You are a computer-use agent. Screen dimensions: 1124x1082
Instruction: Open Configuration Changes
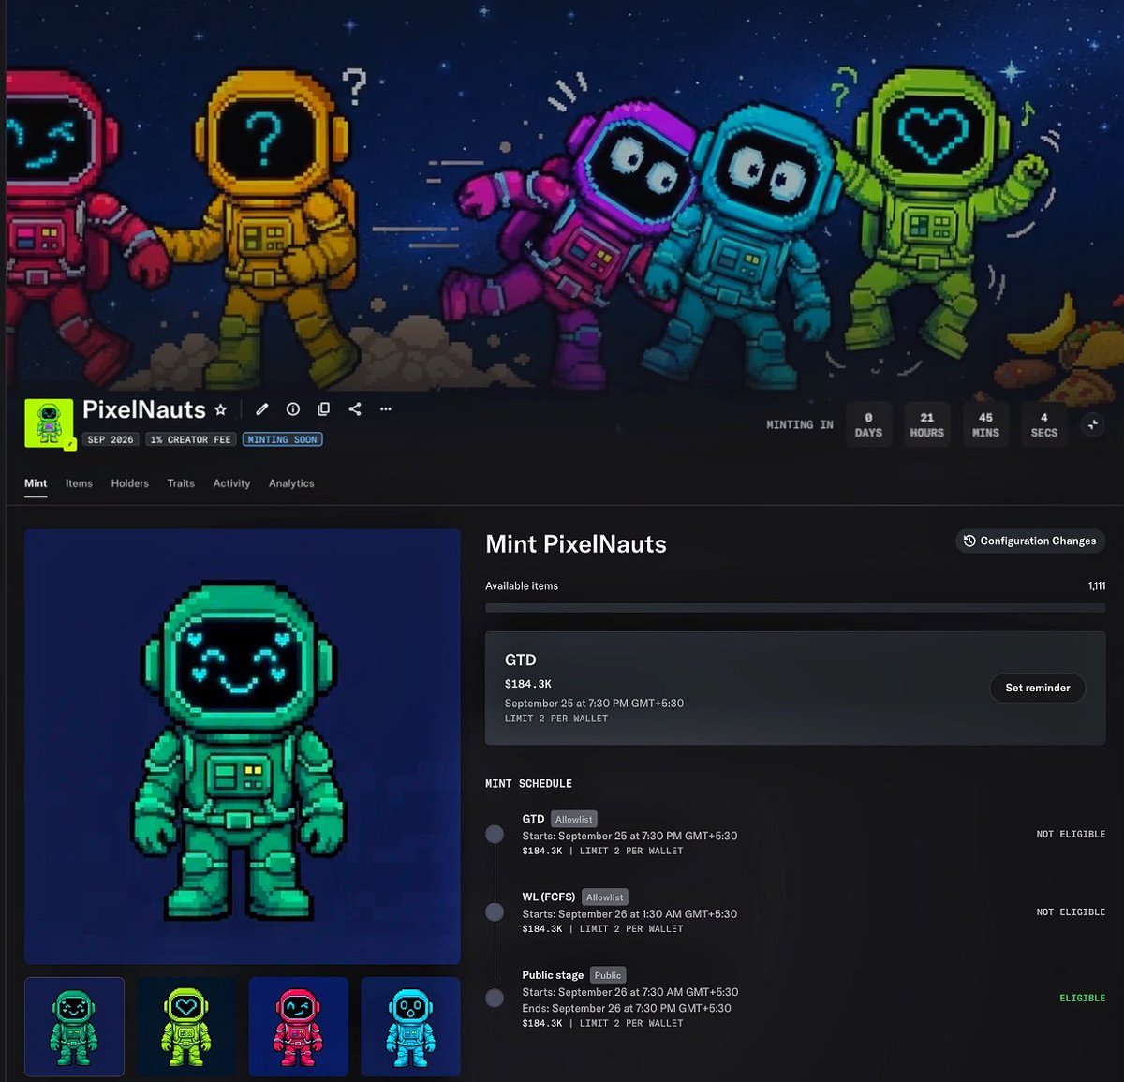point(1030,541)
